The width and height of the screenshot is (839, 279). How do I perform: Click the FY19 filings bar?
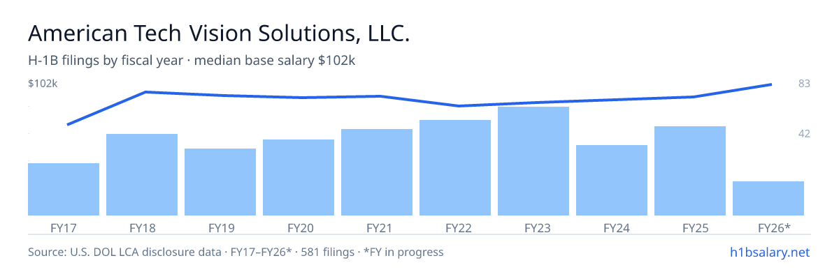pos(220,182)
